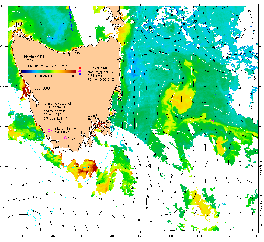Click the latitude axis label -43

click(2, 126)
